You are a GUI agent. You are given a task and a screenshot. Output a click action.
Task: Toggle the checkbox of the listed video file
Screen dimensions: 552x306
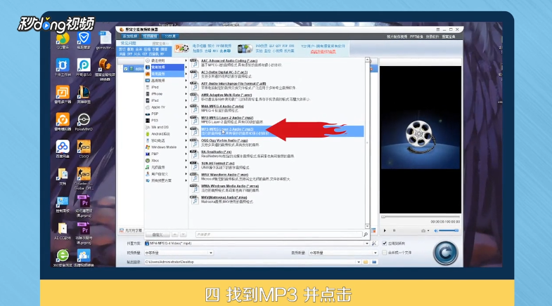[126, 69]
